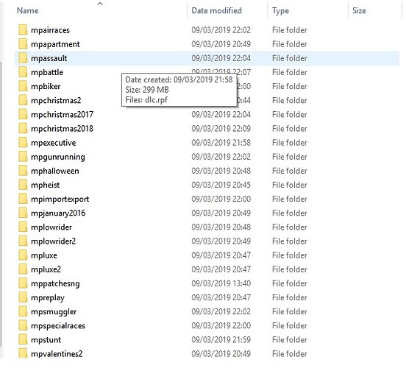Select the mpchristmas2017 folder name
406x368 pixels.
(x=62, y=115)
